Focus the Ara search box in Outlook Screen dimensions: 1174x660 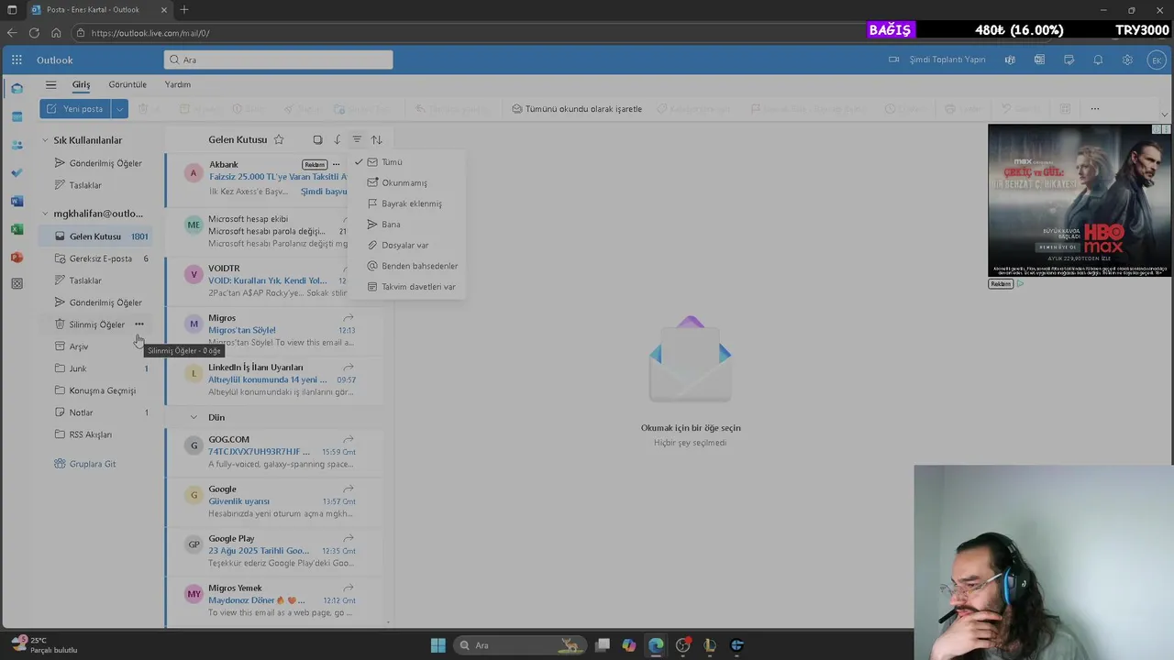278,60
